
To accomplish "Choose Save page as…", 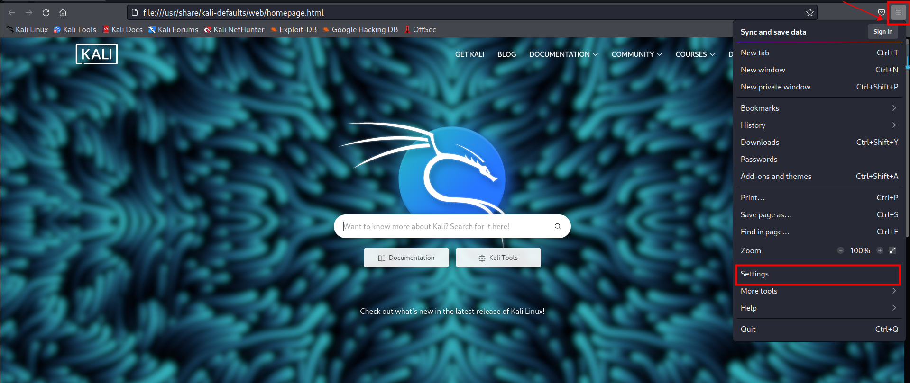I will pos(819,214).
